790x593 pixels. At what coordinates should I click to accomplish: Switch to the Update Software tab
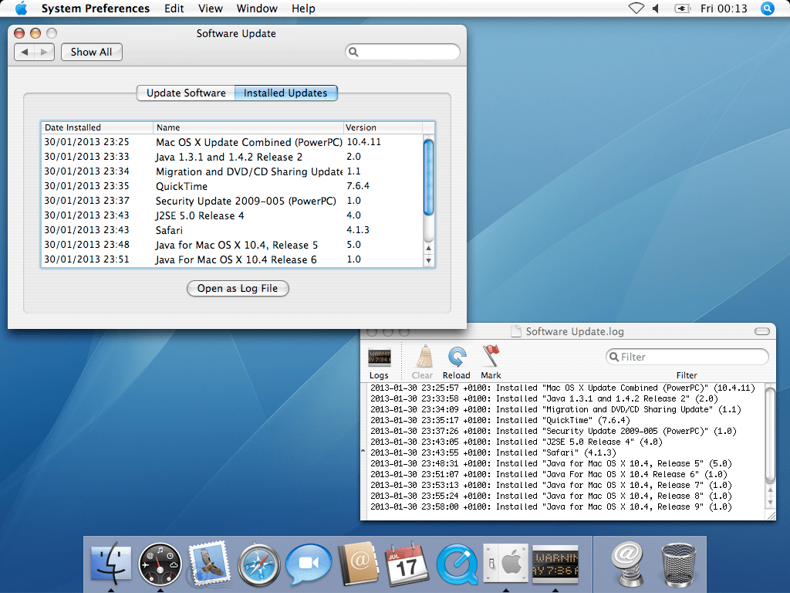coord(185,93)
